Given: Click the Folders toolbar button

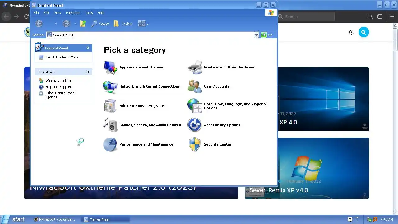Looking at the screenshot, I should coord(123,24).
